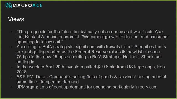Screen dimensions: 177x99
Task: Click the words Bank of America economist
Action: (x=52, y=37)
